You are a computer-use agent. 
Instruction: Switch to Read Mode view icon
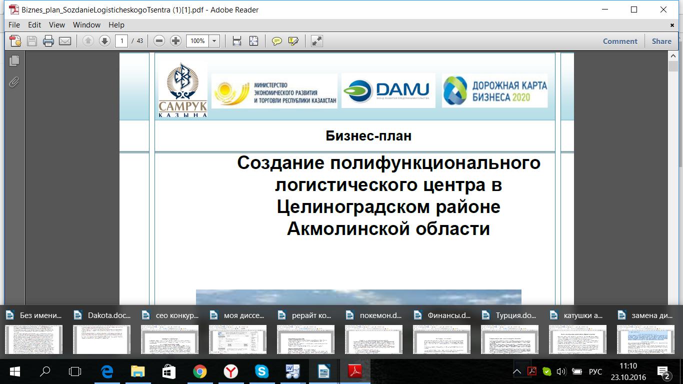click(316, 41)
